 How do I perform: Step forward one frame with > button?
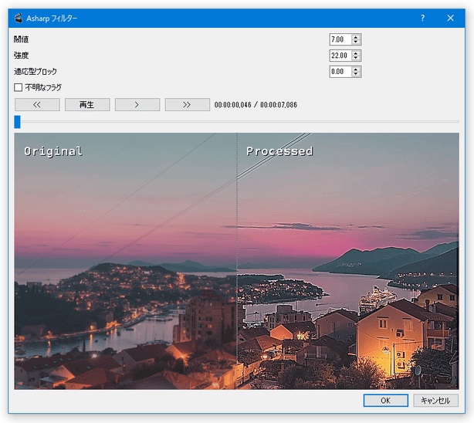click(x=137, y=105)
